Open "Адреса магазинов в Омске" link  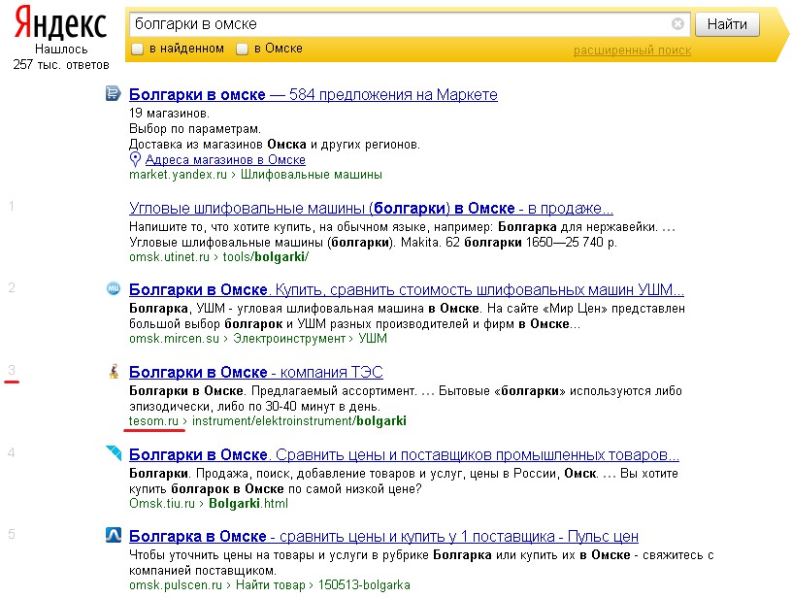[225, 160]
